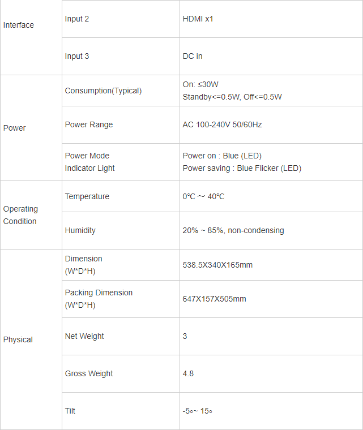Screen dimensions: 363x430
Task: Click the Interface category cell
Action: click(x=19, y=25)
